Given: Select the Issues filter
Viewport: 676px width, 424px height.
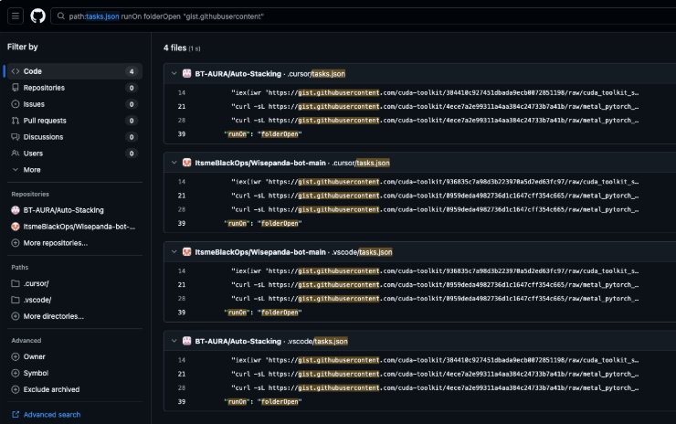Looking at the screenshot, I should pos(33,104).
